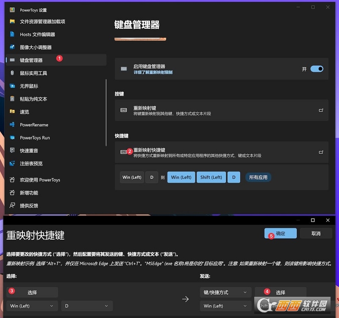Viewport: 339px width, 318px height.
Task: Click the keyboard icon beside 键盘管理器 sidebar item
Action: coord(12,60)
